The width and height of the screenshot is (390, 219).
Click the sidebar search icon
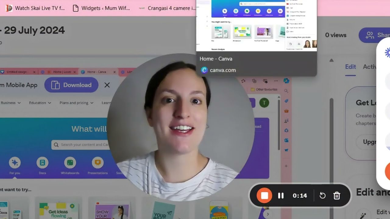point(286,91)
